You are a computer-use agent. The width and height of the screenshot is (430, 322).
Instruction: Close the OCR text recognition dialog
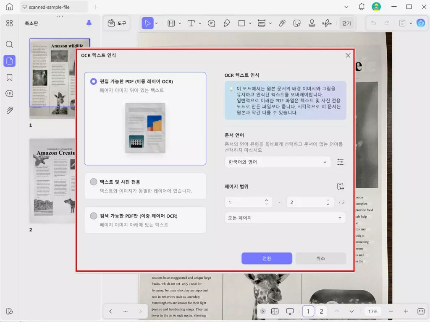tap(348, 55)
